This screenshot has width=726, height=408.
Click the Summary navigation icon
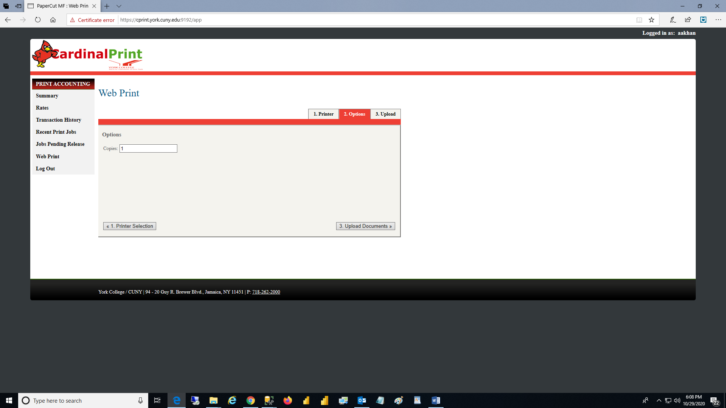click(x=47, y=96)
